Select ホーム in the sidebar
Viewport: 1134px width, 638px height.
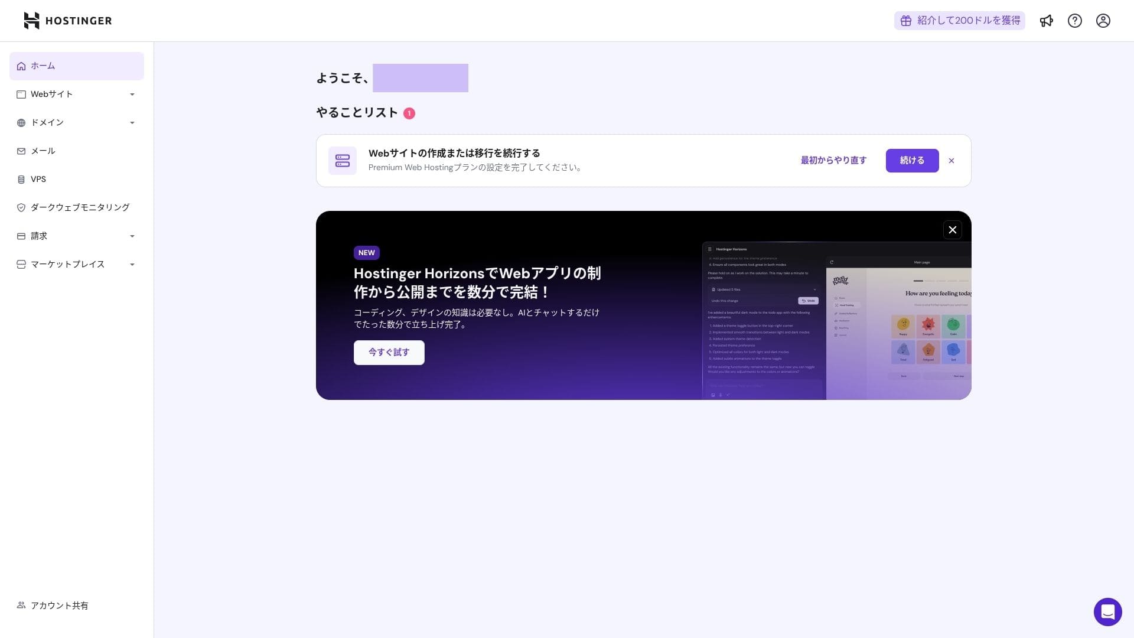coord(77,66)
